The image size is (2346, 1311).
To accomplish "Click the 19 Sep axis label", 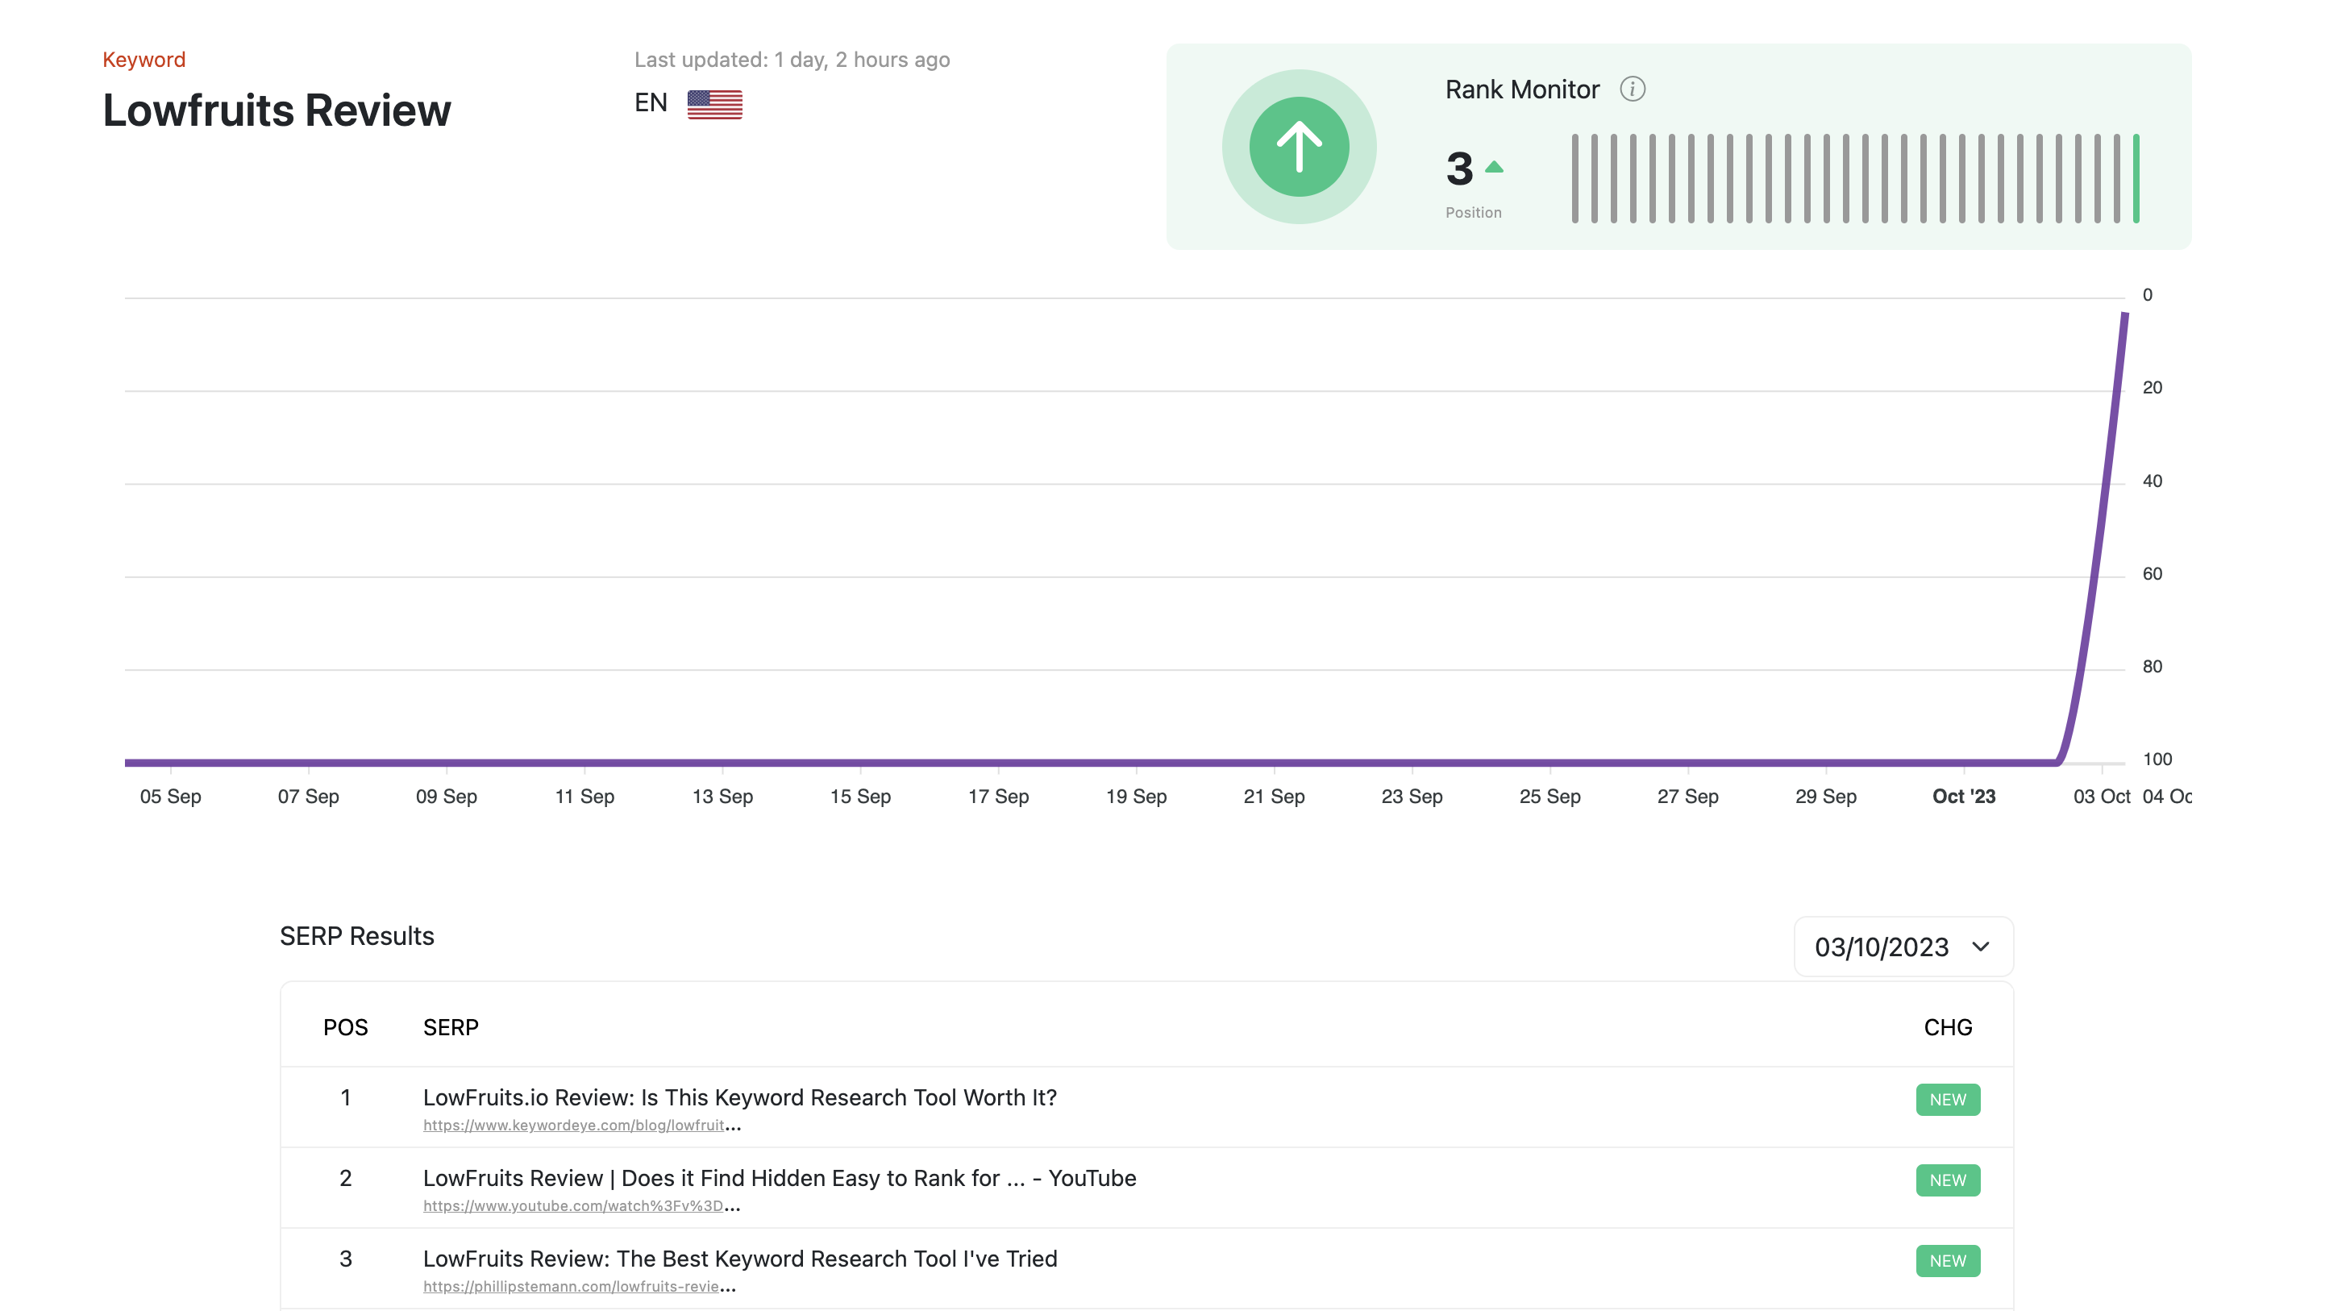I will click(x=1136, y=797).
